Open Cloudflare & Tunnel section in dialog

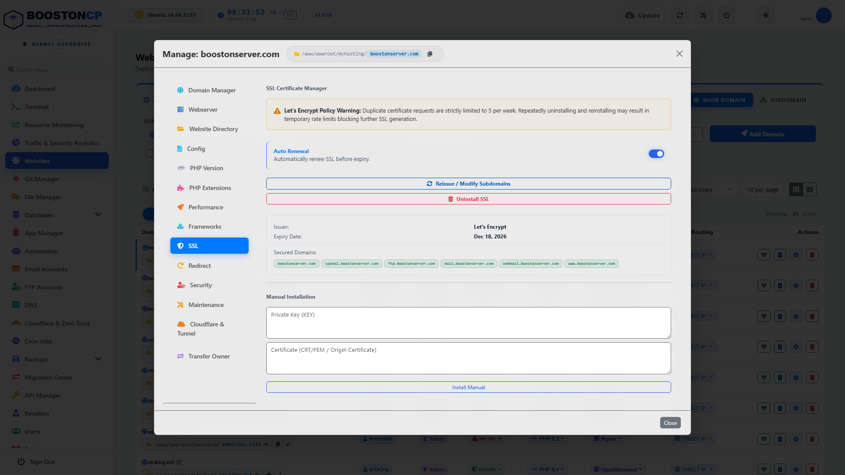(x=209, y=329)
